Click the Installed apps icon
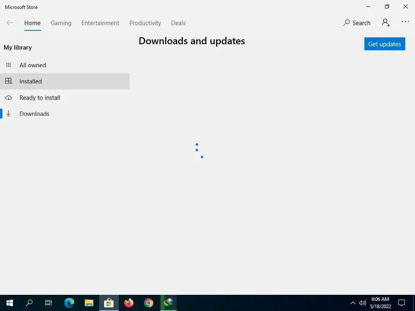The height and width of the screenshot is (311, 415). pos(9,81)
